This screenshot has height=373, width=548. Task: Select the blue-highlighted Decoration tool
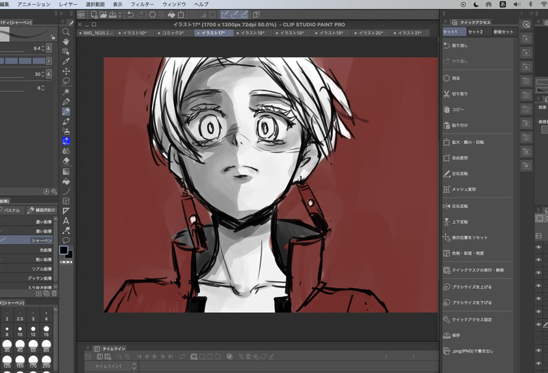(x=66, y=141)
